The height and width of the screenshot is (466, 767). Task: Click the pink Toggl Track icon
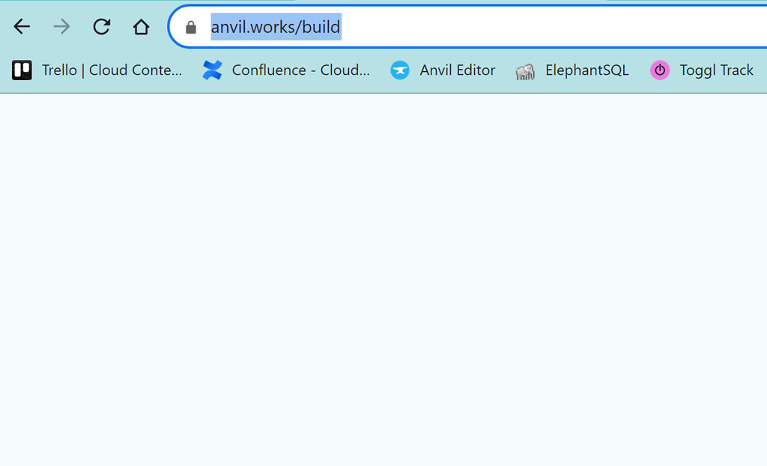(659, 70)
